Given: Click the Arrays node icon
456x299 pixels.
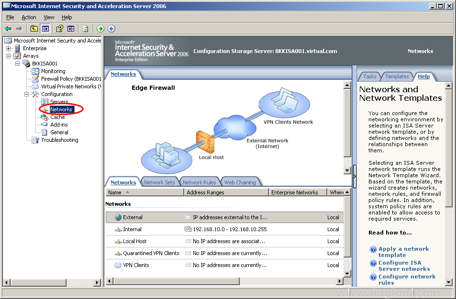Looking at the screenshot, I should pos(17,56).
